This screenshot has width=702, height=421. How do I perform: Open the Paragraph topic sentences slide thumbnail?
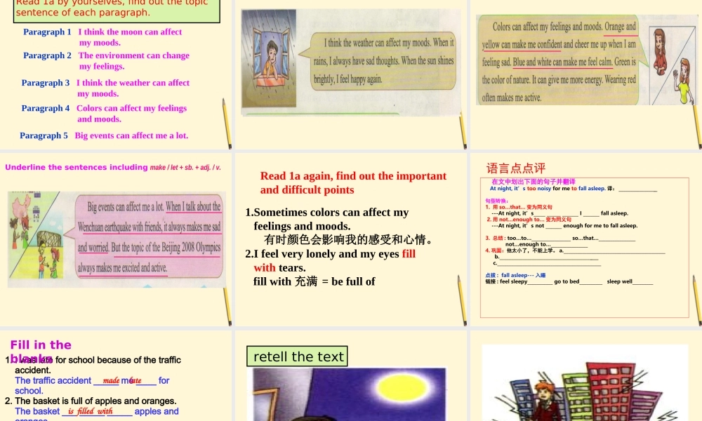click(x=116, y=74)
